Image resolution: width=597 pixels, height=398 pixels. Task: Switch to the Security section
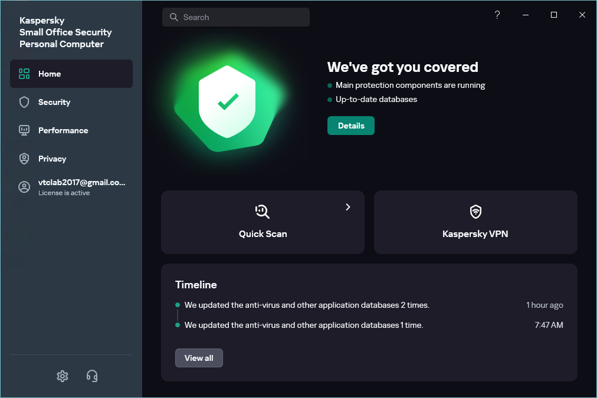54,102
